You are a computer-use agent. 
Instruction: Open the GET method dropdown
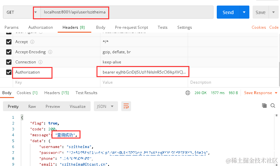[x=22, y=12]
